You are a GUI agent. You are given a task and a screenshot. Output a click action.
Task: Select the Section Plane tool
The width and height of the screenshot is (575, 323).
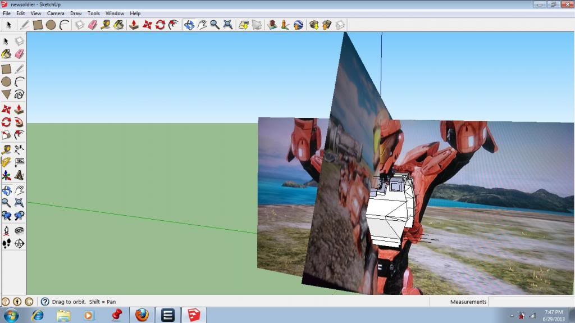[x=20, y=243]
